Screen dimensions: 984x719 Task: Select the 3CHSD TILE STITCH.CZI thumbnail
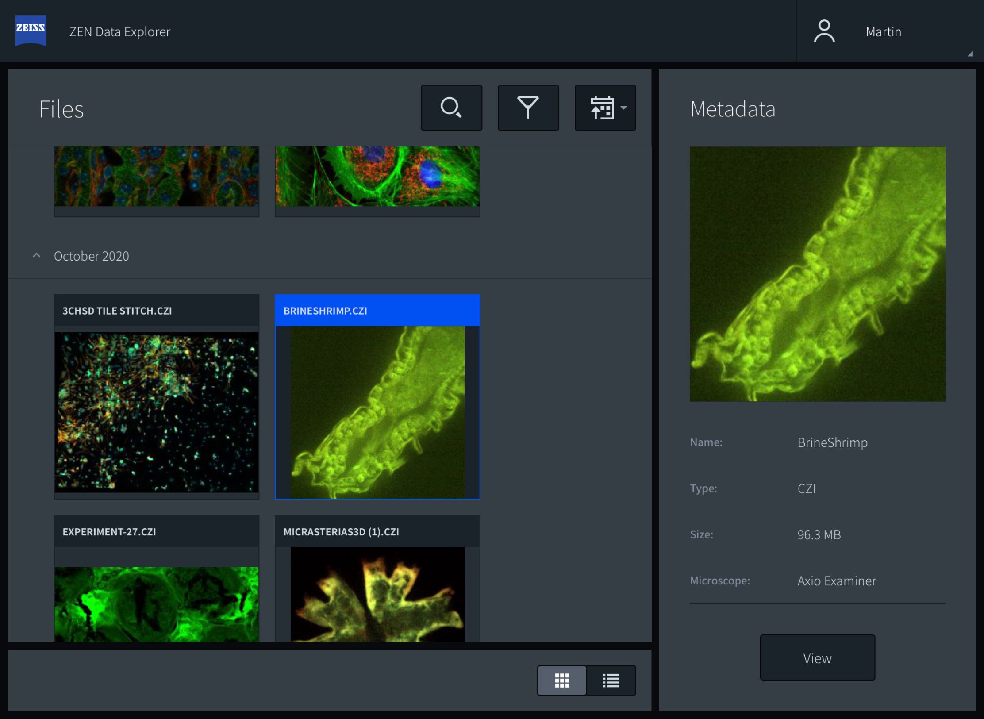[157, 412]
